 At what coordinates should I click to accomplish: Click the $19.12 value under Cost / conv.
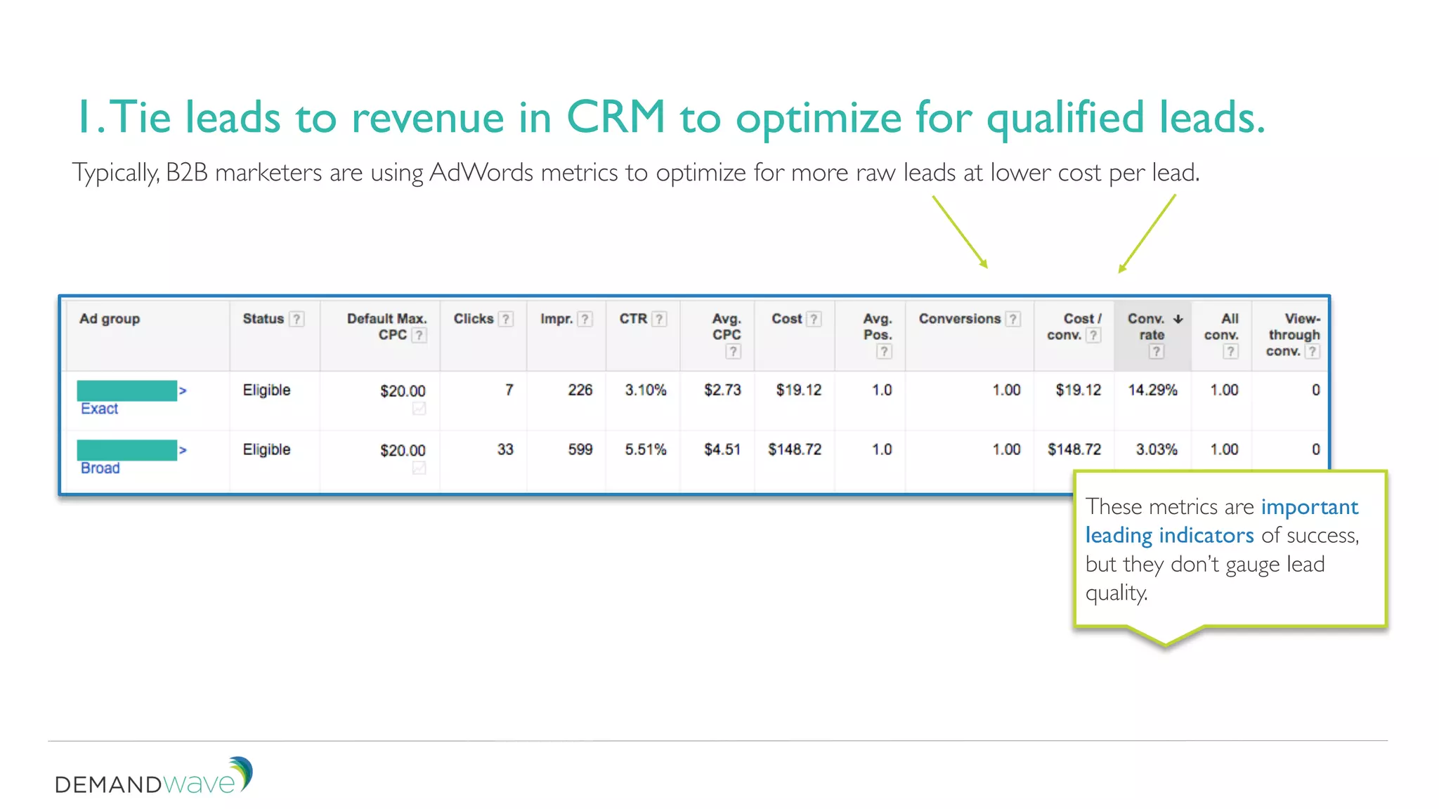[x=1078, y=390]
